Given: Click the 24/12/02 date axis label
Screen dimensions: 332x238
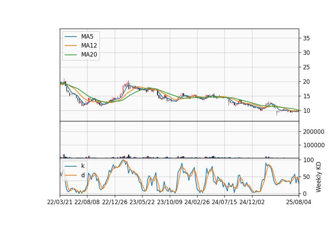Looking at the screenshot, I should point(252,202).
